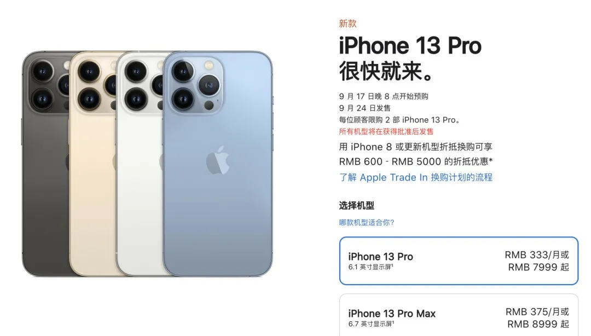Select the iPhone 13 Pro model option
This screenshot has width=591, height=336.
459,260
